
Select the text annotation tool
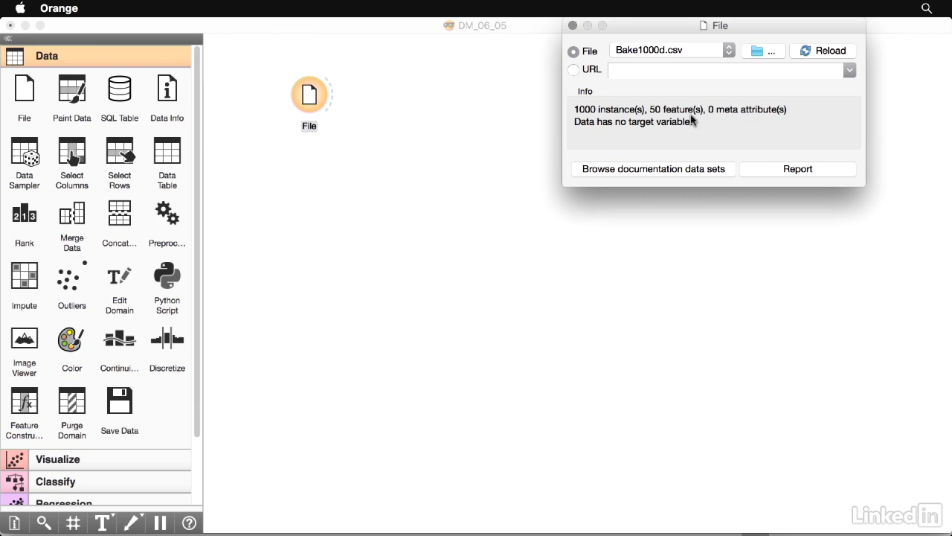(103, 523)
